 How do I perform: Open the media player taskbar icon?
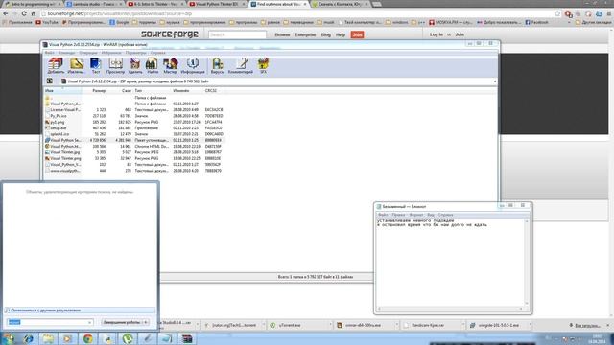[68, 338]
